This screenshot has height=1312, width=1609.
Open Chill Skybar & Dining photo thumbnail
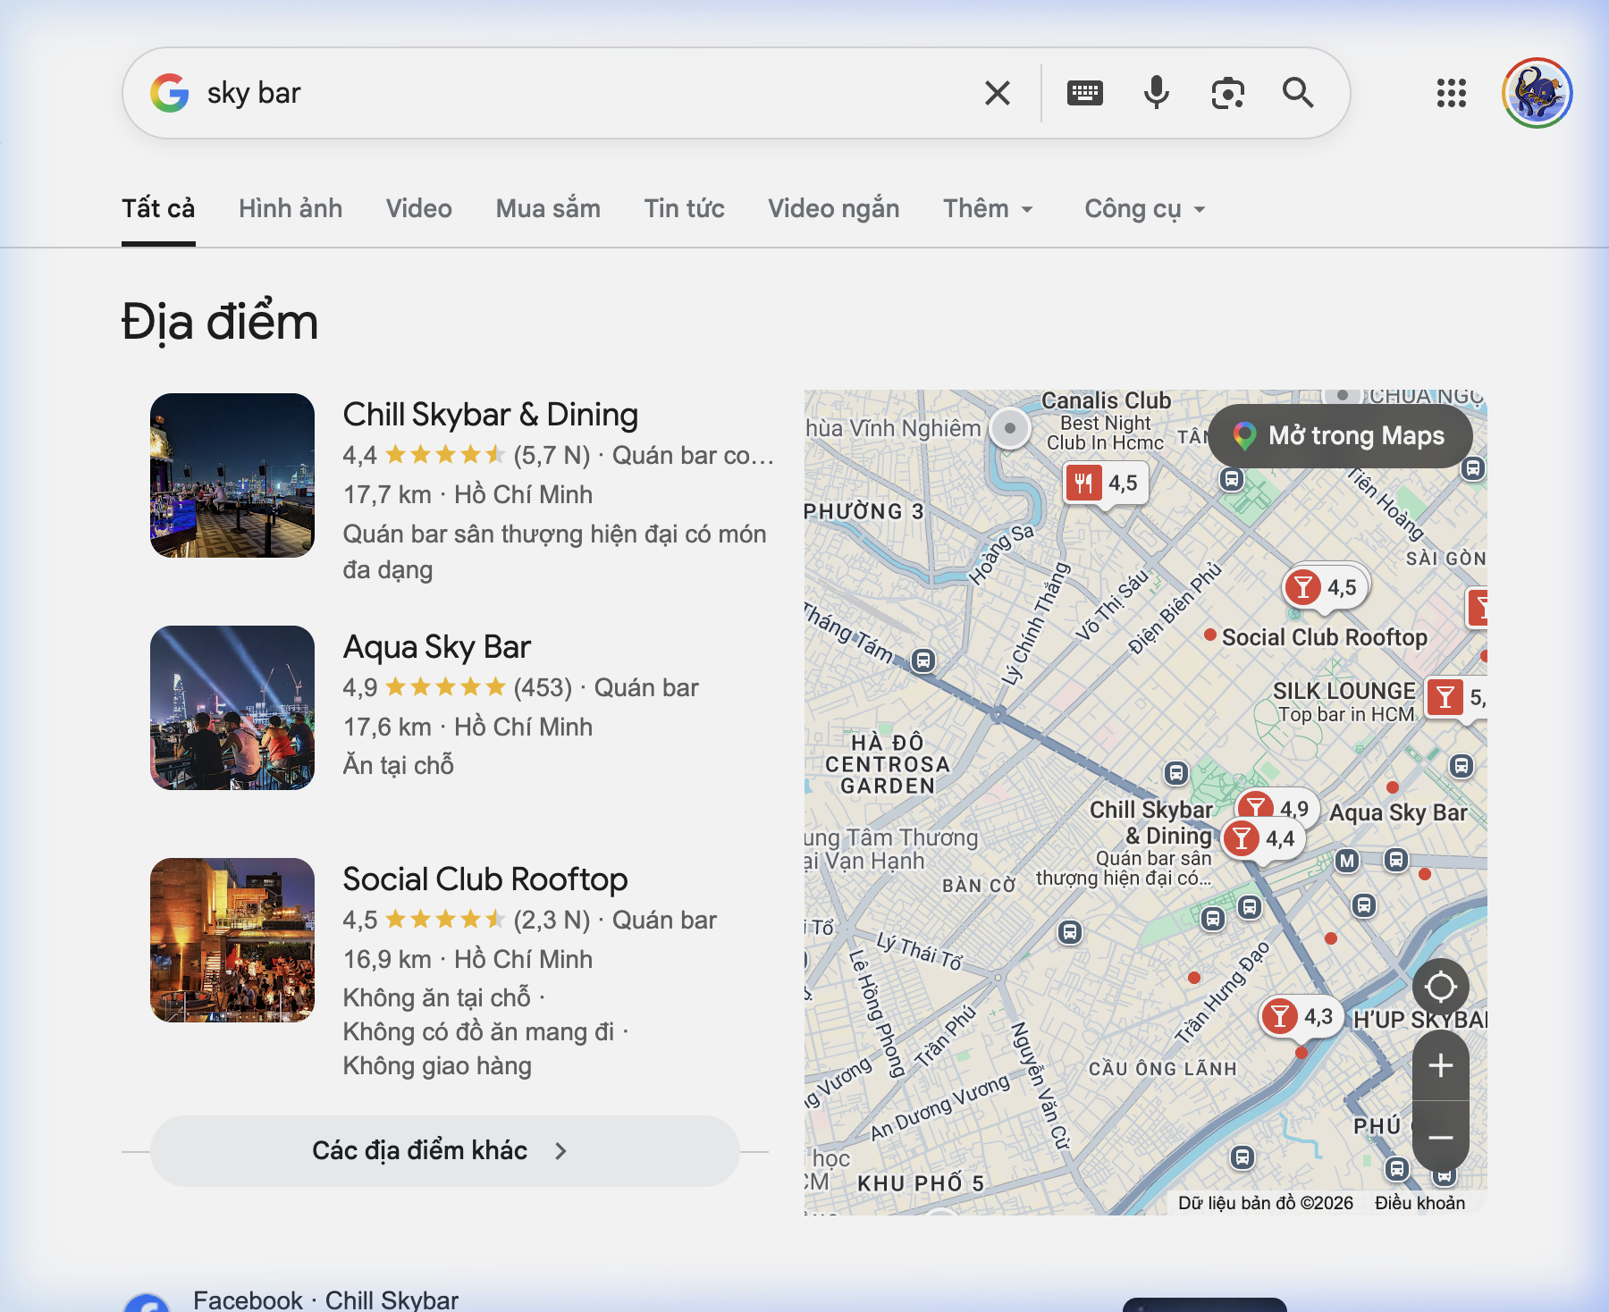point(232,475)
